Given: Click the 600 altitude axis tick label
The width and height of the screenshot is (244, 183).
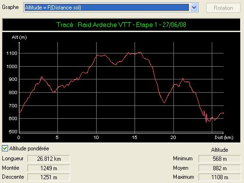Looking at the screenshot, I should click(x=13, y=118).
